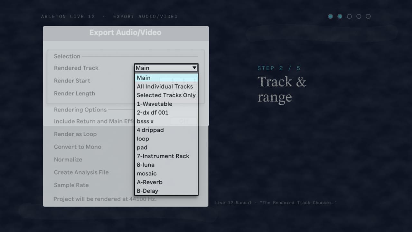The width and height of the screenshot is (412, 232).
Task: Click the Export Audio/Video dialog title
Action: (125, 33)
